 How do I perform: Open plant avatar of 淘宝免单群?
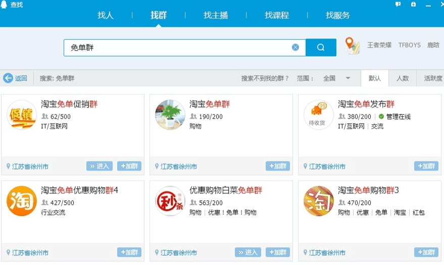click(170, 115)
